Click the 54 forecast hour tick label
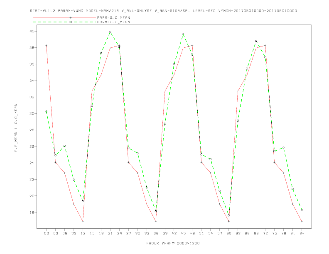Viewport: 329px width, 254px height. click(211, 233)
